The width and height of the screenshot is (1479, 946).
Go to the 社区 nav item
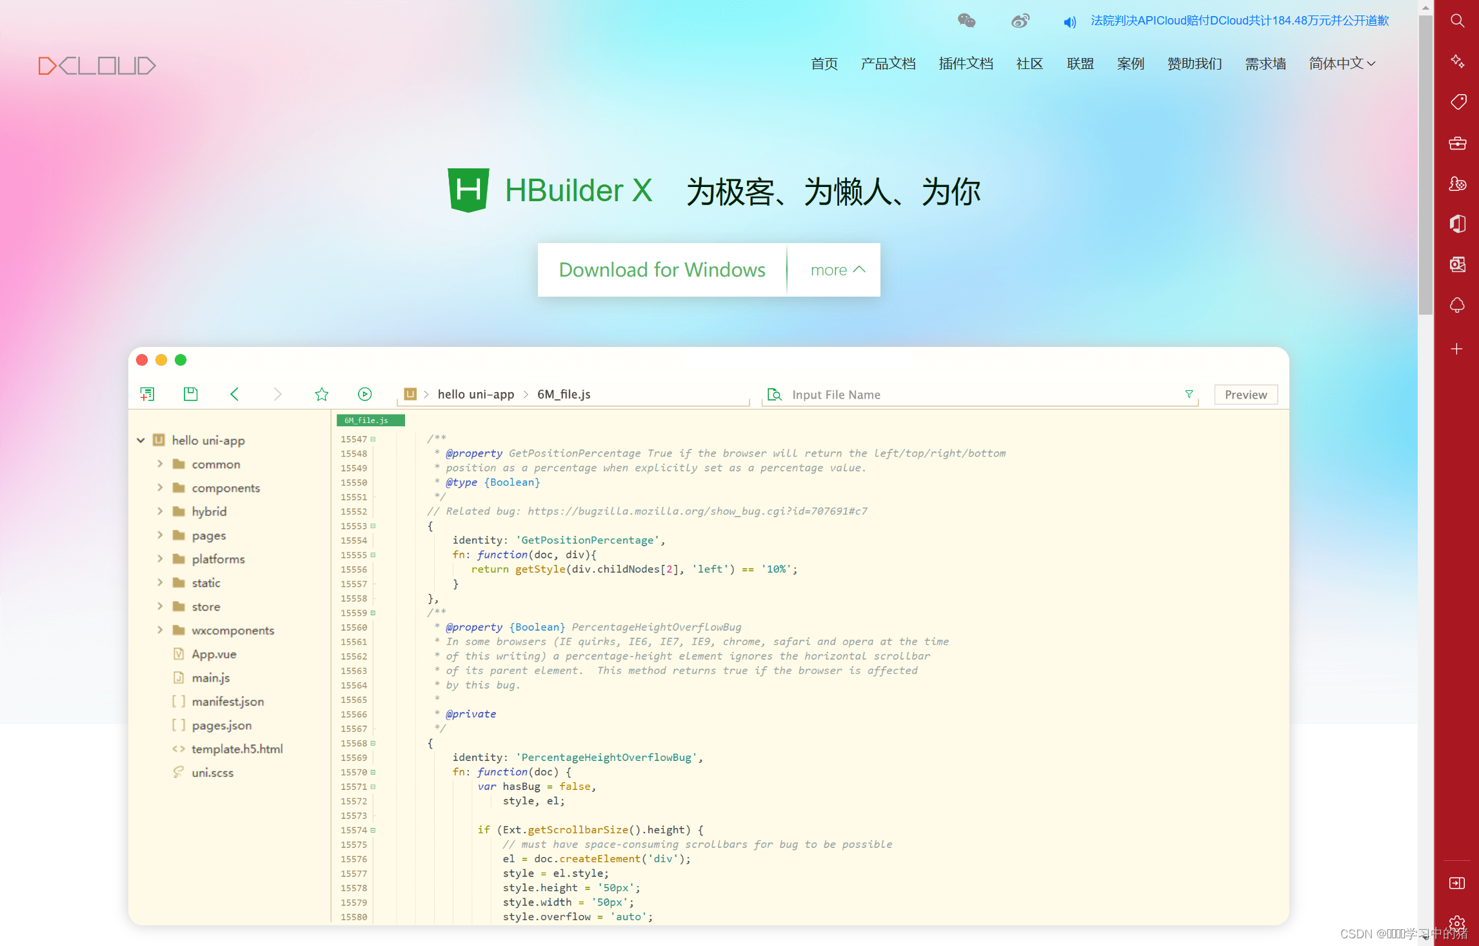coord(1029,63)
